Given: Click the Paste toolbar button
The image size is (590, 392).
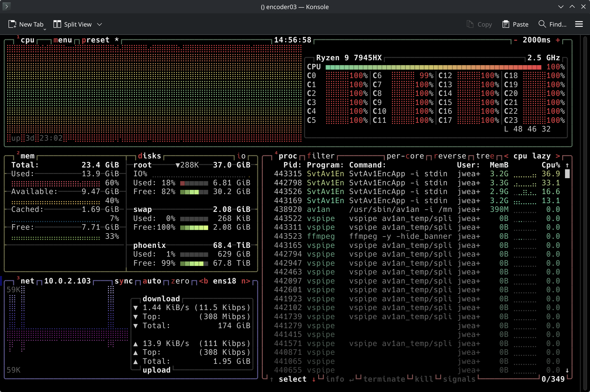Looking at the screenshot, I should pos(515,24).
